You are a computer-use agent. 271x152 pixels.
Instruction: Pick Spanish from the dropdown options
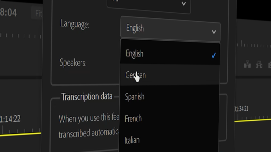click(135, 97)
